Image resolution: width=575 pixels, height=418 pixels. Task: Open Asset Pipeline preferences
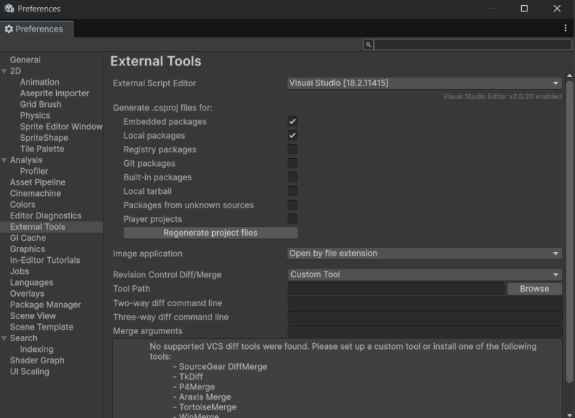point(38,182)
